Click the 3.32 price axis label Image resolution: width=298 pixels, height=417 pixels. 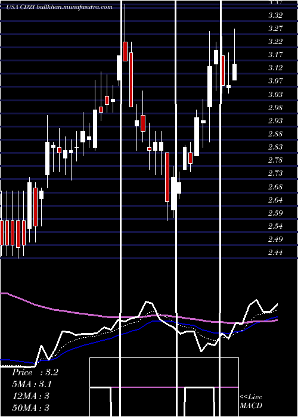coord(275,15)
